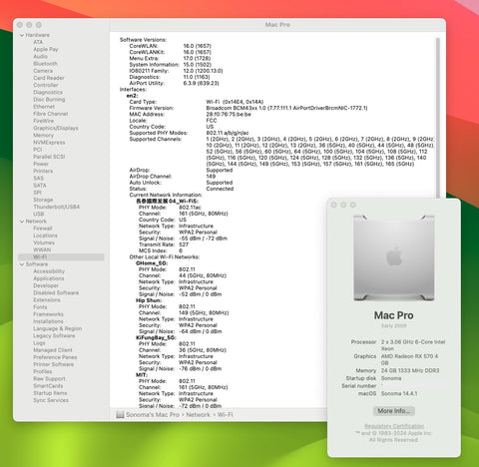Select Printer Software in the sidebar
This screenshot has width=479, height=467.
[54, 364]
